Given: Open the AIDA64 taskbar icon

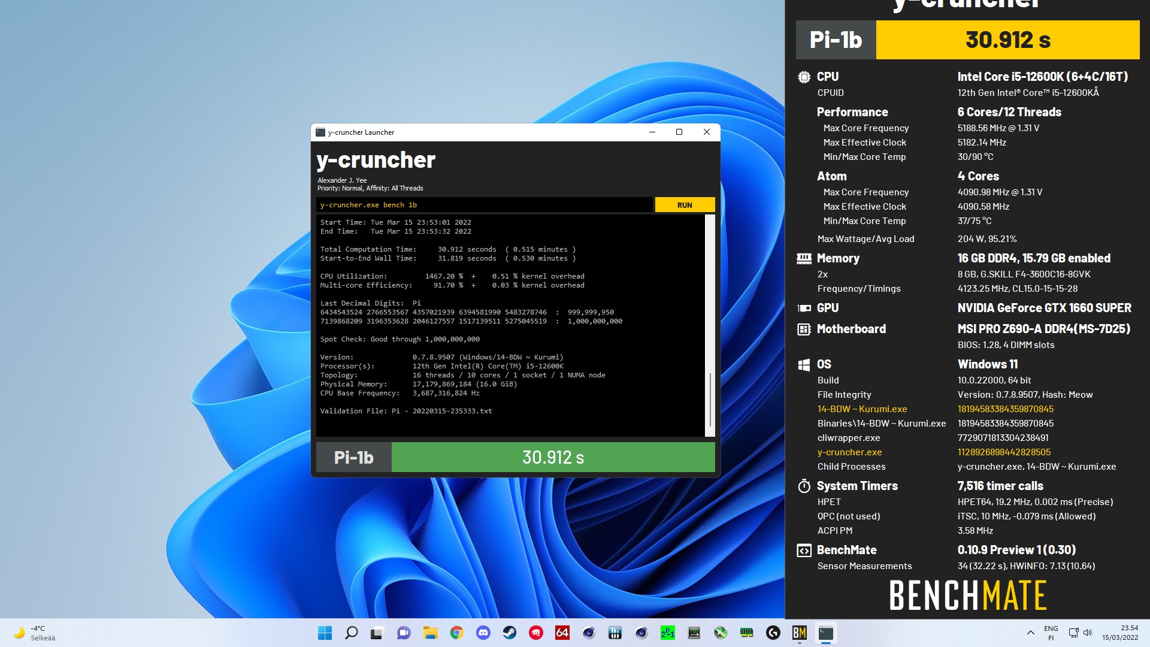Looking at the screenshot, I should click(562, 633).
